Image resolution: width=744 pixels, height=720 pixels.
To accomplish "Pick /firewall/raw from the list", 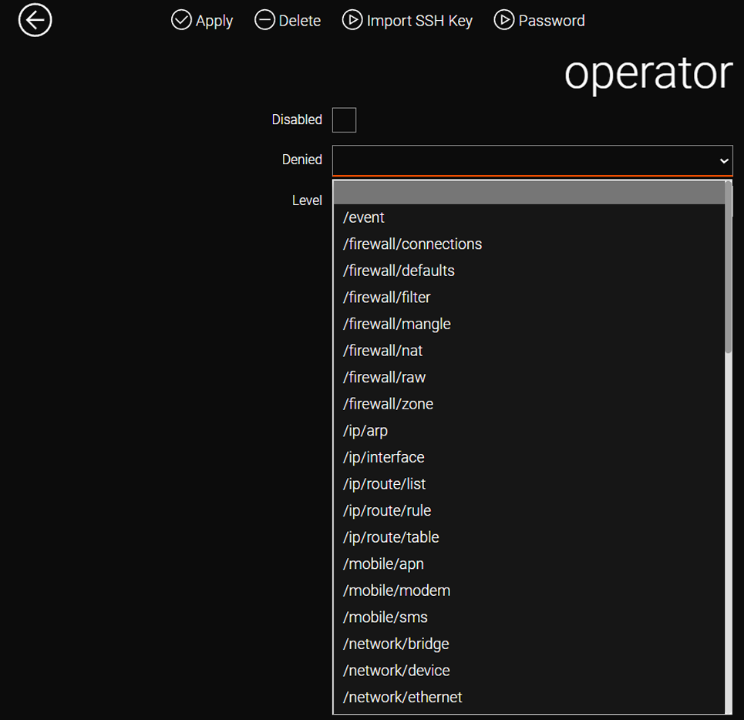I will (529, 377).
